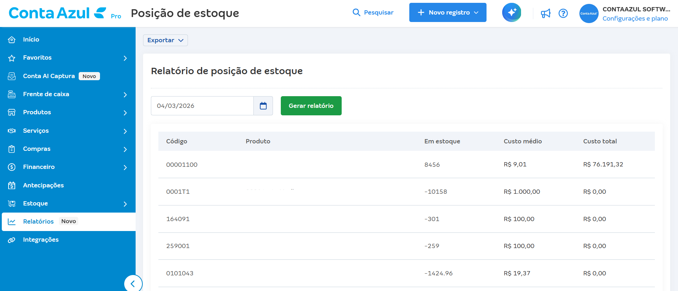Open the AI assistant sparkle icon
The image size is (678, 291).
pos(511,13)
